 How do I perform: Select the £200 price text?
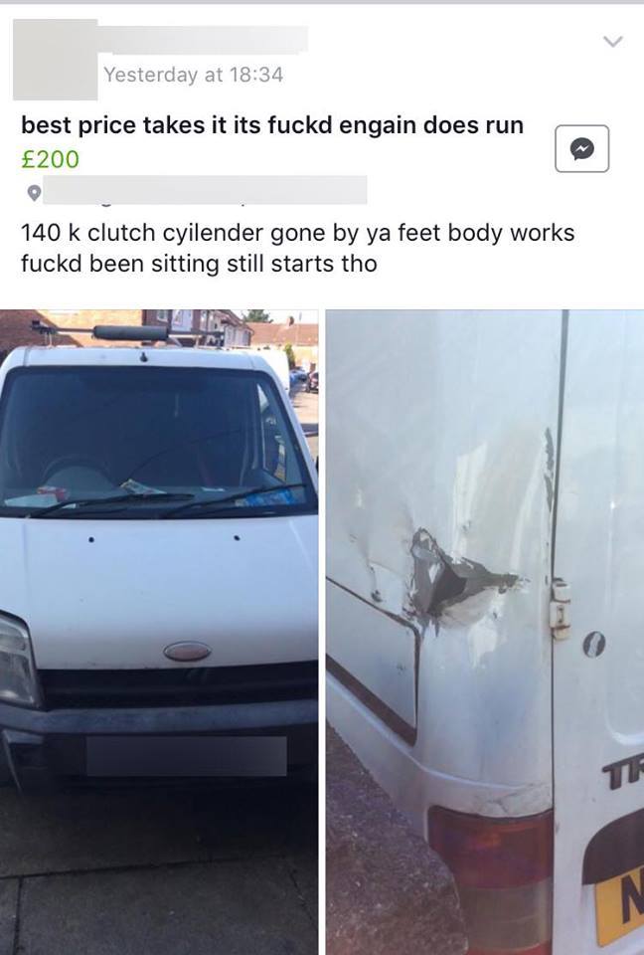(50, 159)
